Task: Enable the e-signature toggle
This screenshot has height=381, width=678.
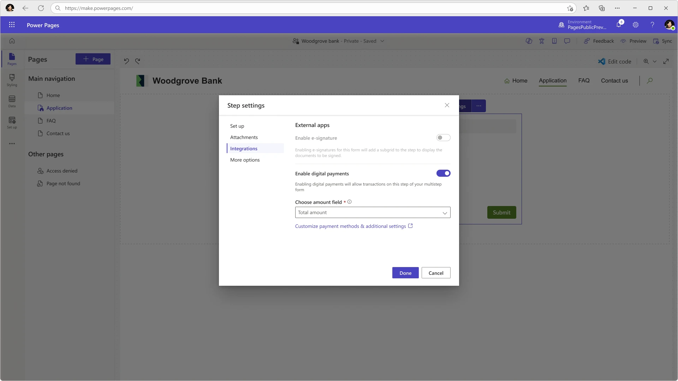Action: coord(443,138)
